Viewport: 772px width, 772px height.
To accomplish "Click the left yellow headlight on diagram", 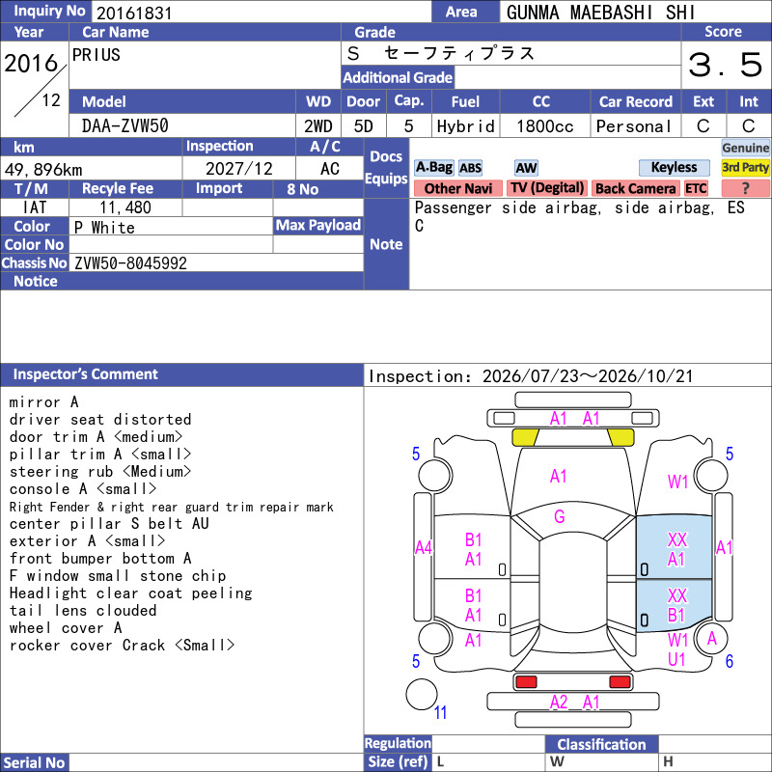I will tap(525, 437).
